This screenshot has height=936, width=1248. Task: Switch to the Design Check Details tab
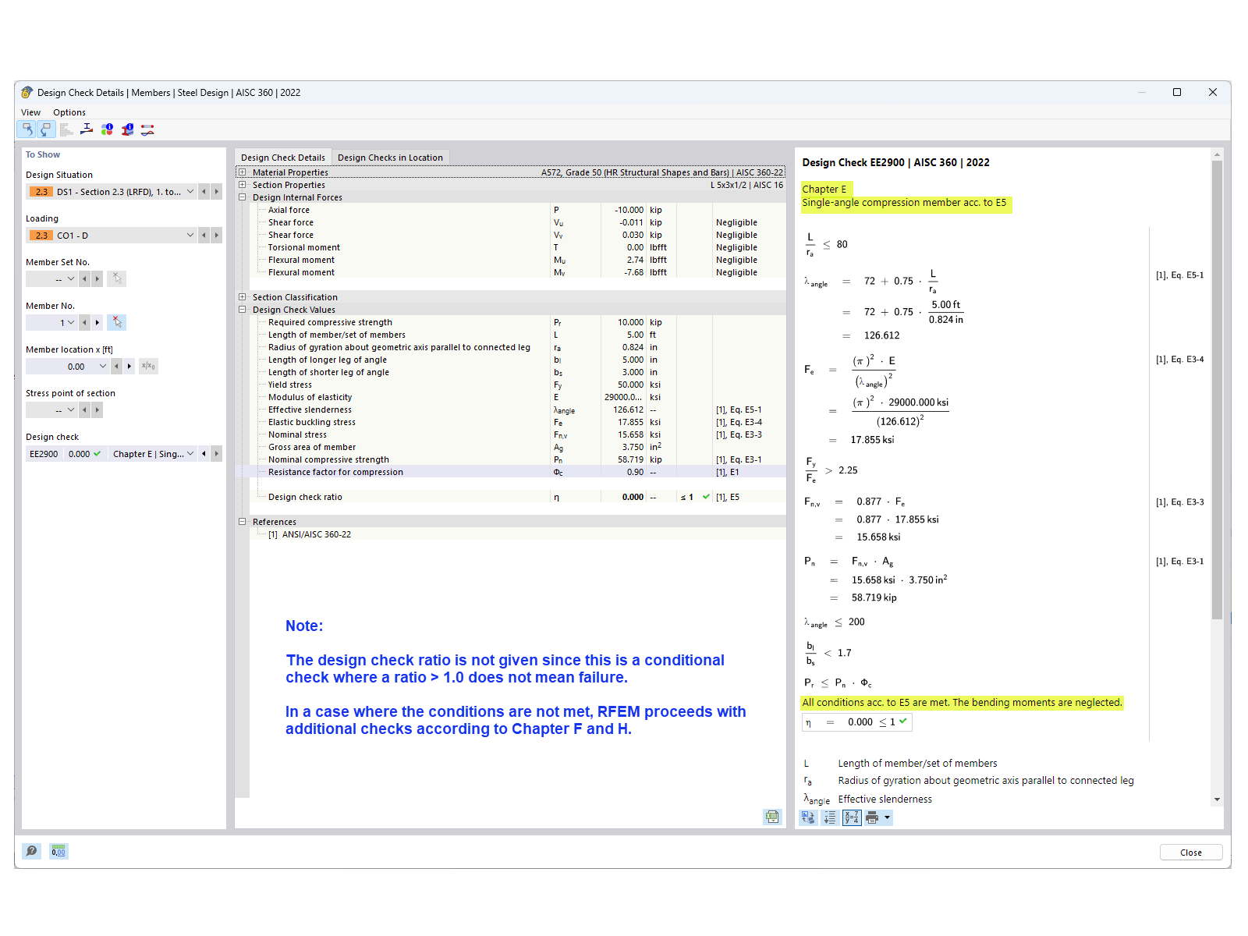(283, 158)
